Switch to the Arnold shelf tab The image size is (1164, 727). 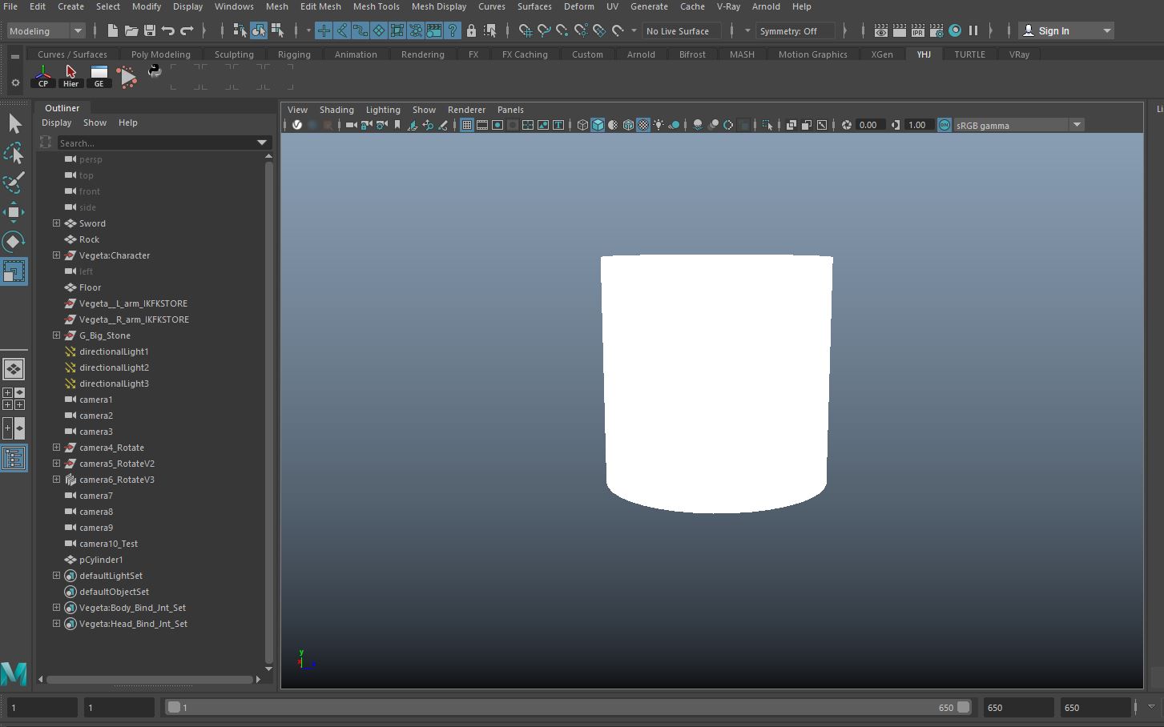pyautogui.click(x=641, y=54)
